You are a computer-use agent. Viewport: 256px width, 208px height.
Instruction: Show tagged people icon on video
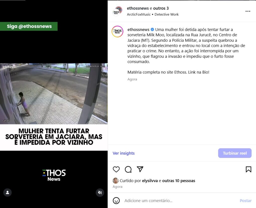click(7, 193)
